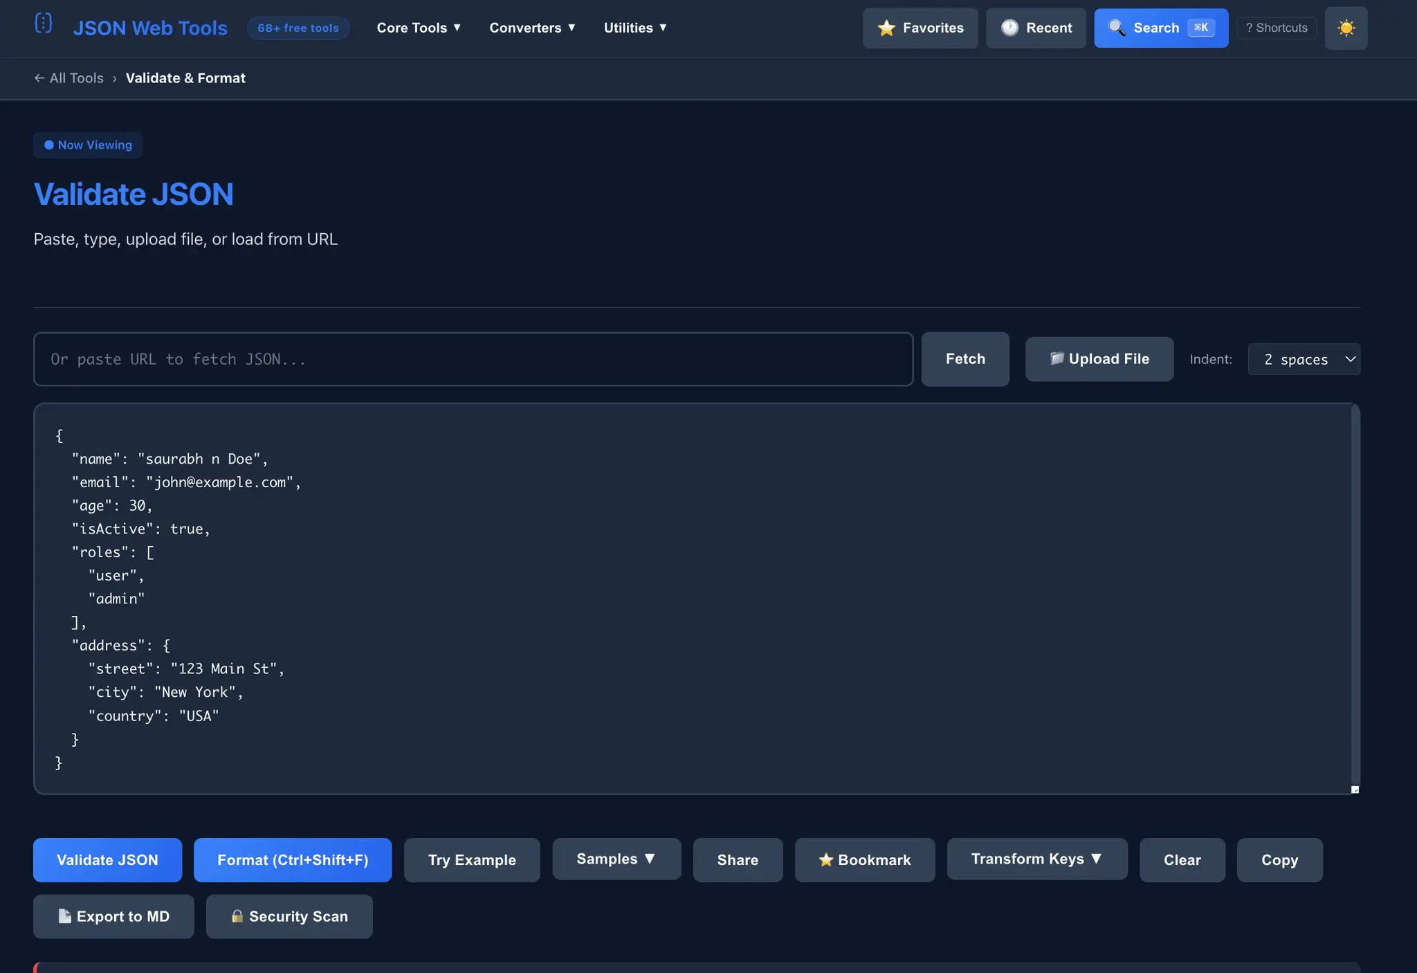The image size is (1417, 973).
Task: Click the "123 Main St" street value
Action: click(223, 669)
